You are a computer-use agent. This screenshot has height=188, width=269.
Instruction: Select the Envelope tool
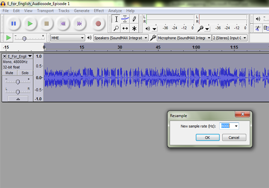click(125, 19)
